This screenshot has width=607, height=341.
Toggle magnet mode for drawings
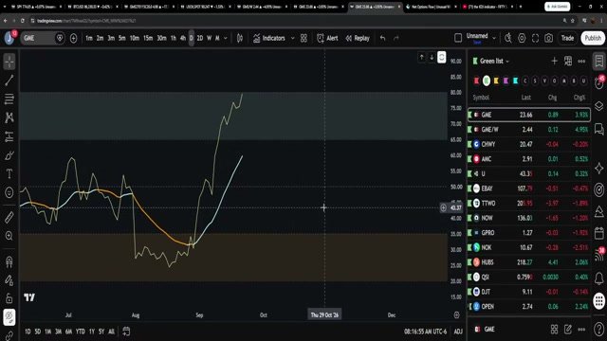pyautogui.click(x=9, y=261)
